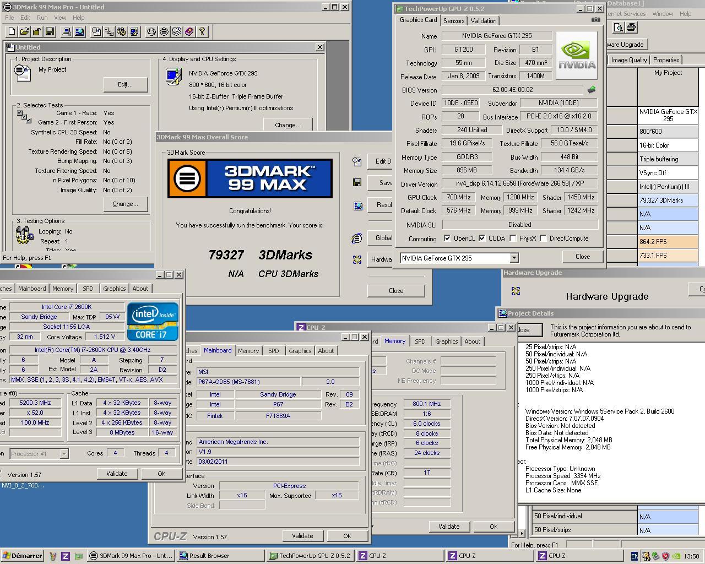Click the yellow question mark icon in toolbar

(202, 32)
